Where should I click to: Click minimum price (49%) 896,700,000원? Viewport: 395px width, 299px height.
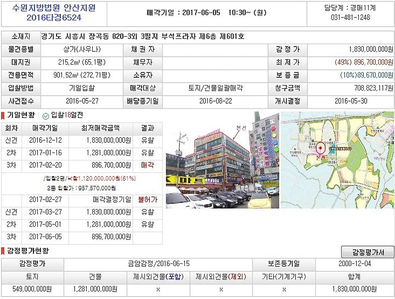pyautogui.click(x=364, y=62)
